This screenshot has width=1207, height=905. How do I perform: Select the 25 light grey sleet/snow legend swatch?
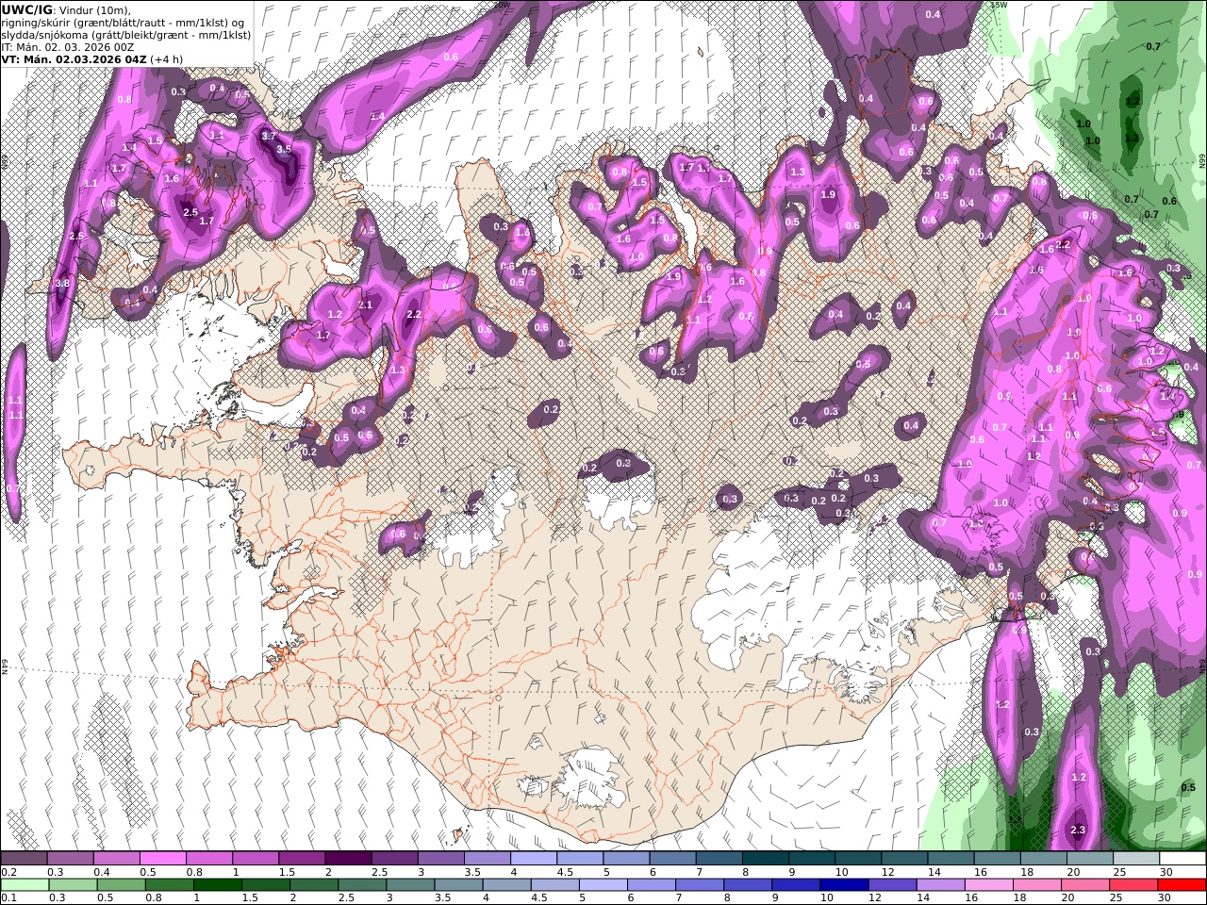1136,859
